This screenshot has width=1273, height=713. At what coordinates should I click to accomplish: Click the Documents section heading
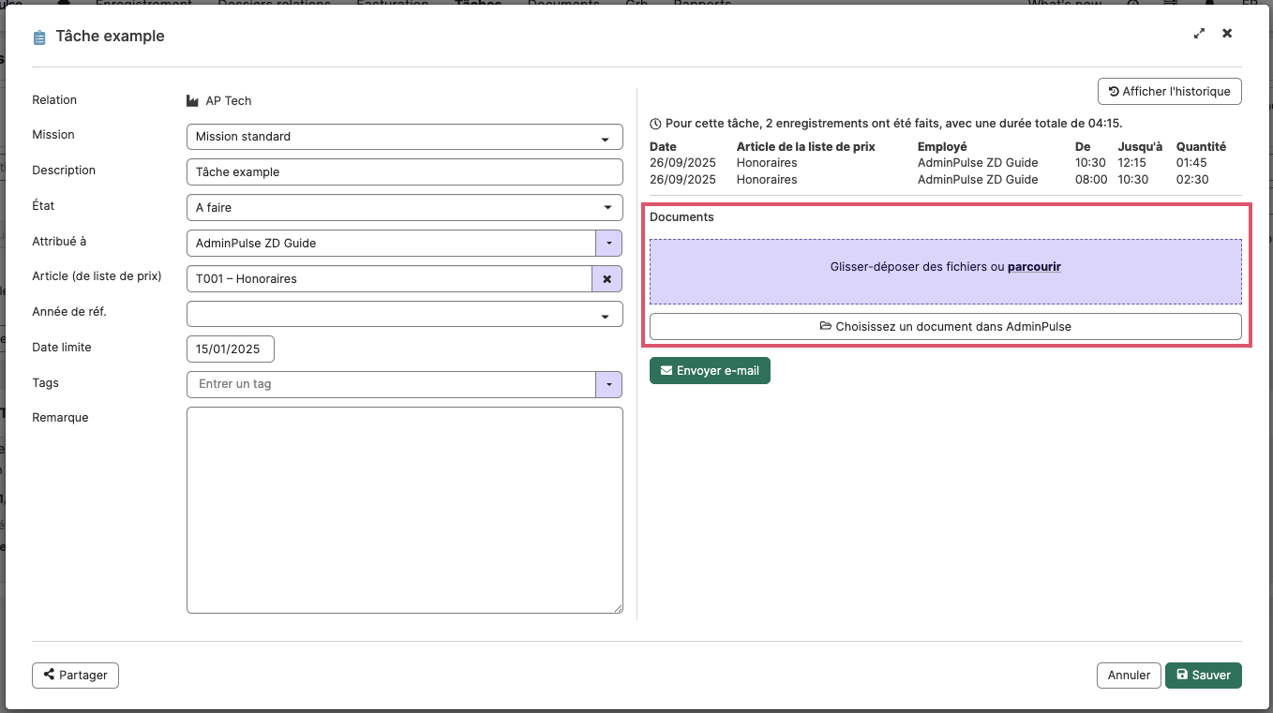(681, 217)
